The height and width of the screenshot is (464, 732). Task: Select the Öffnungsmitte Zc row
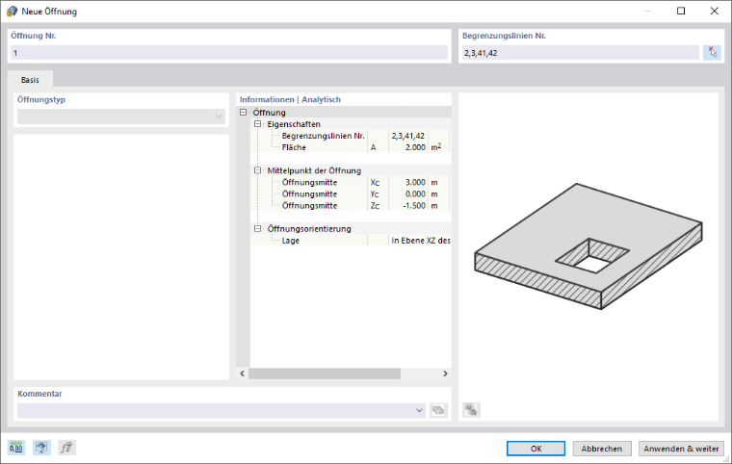point(351,206)
